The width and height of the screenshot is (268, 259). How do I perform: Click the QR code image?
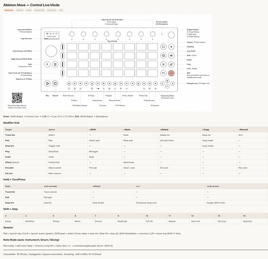17,98
